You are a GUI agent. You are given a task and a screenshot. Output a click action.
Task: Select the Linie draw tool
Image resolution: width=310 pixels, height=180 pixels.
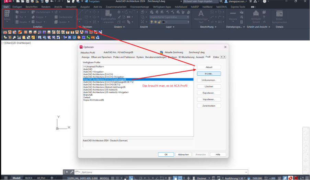(80, 16)
